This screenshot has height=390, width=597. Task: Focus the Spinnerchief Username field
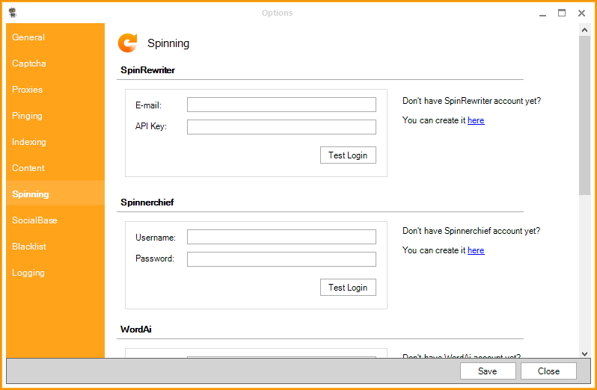click(x=281, y=237)
